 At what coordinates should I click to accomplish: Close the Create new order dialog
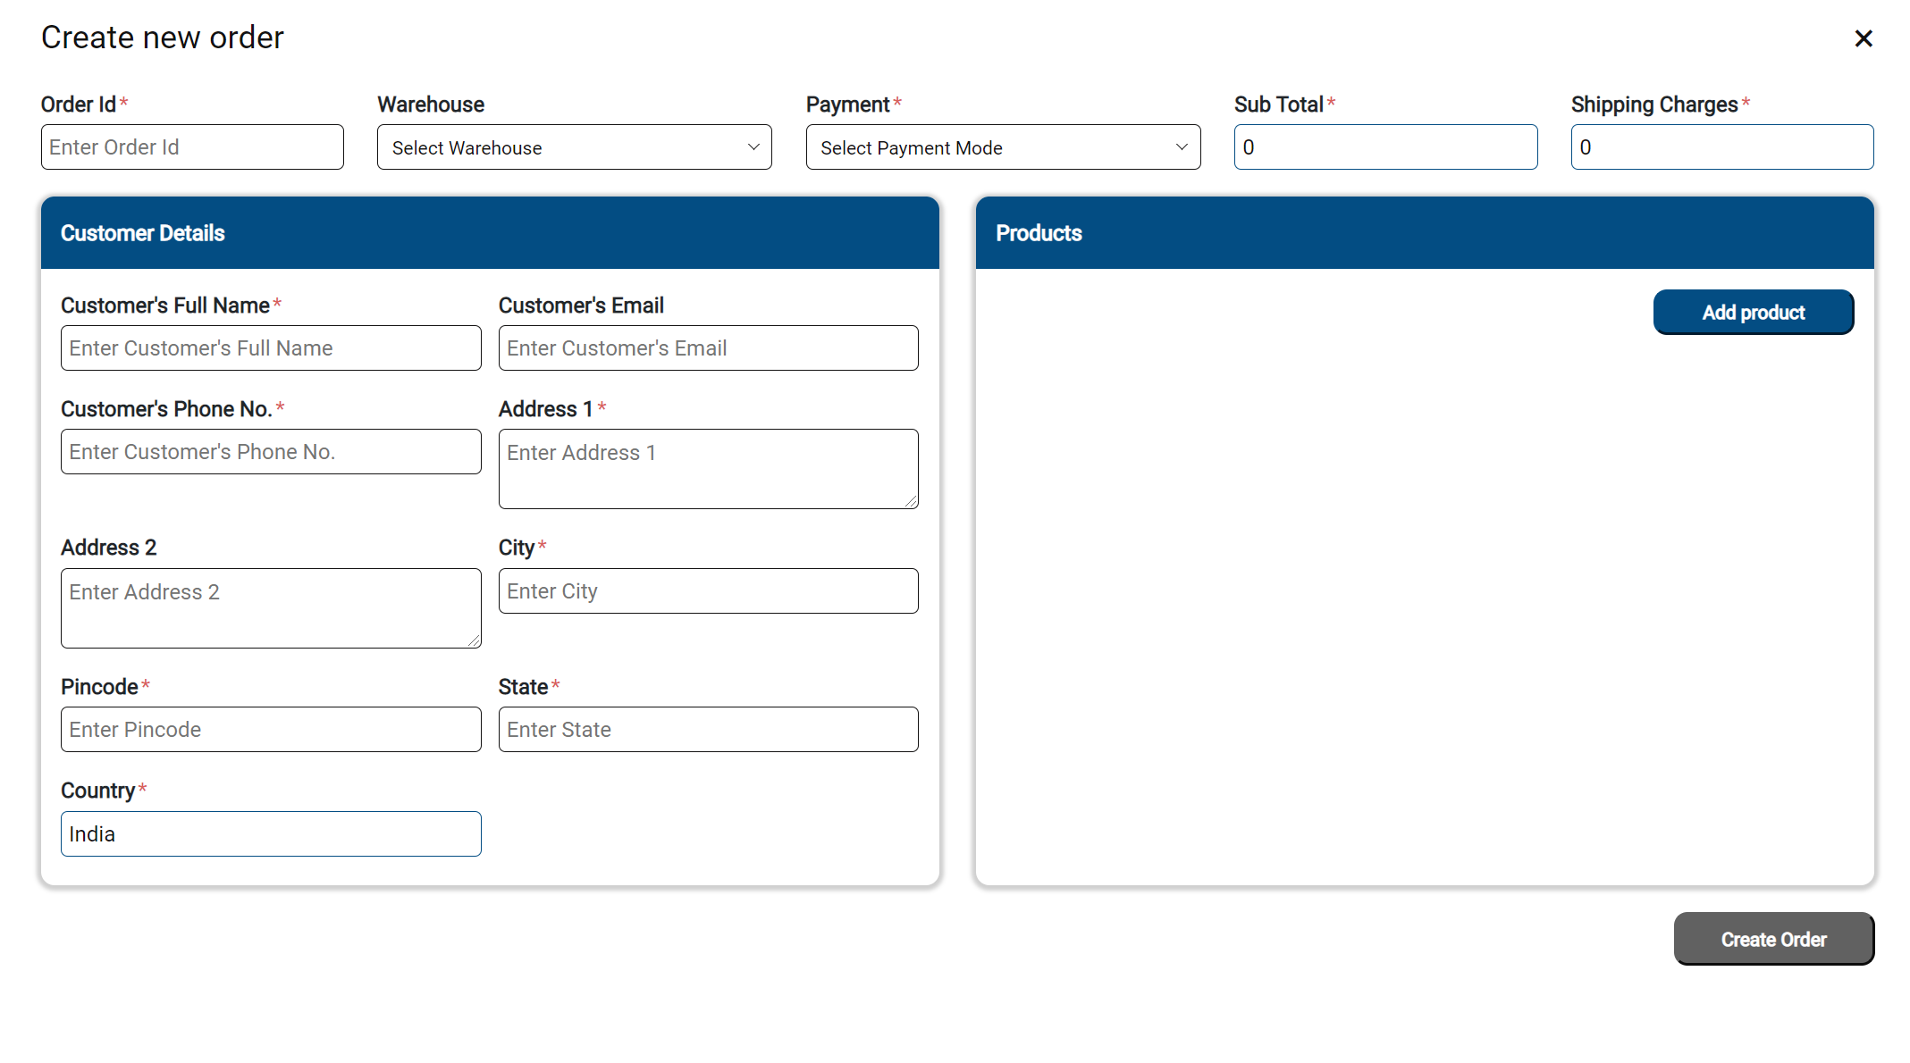pyautogui.click(x=1863, y=38)
